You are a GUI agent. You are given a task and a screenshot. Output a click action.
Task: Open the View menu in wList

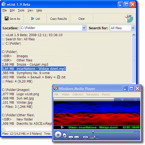[30, 10]
